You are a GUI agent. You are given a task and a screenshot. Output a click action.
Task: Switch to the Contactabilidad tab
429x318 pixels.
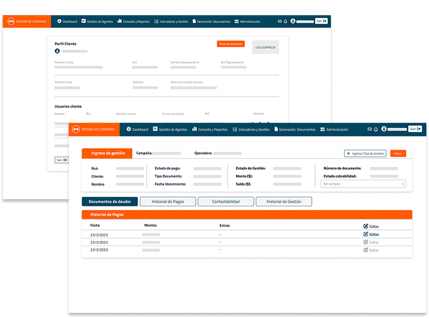(226, 202)
